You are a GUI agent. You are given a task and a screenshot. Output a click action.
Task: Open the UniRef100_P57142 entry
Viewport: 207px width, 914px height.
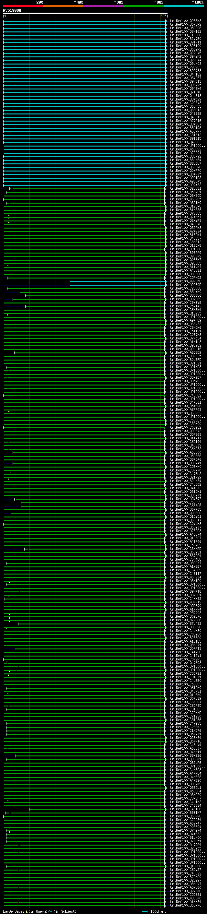186,306
